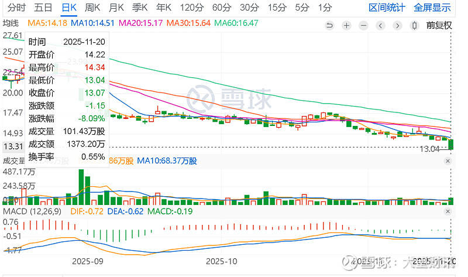Click the reset/undo chart view icon

(x=329, y=25)
